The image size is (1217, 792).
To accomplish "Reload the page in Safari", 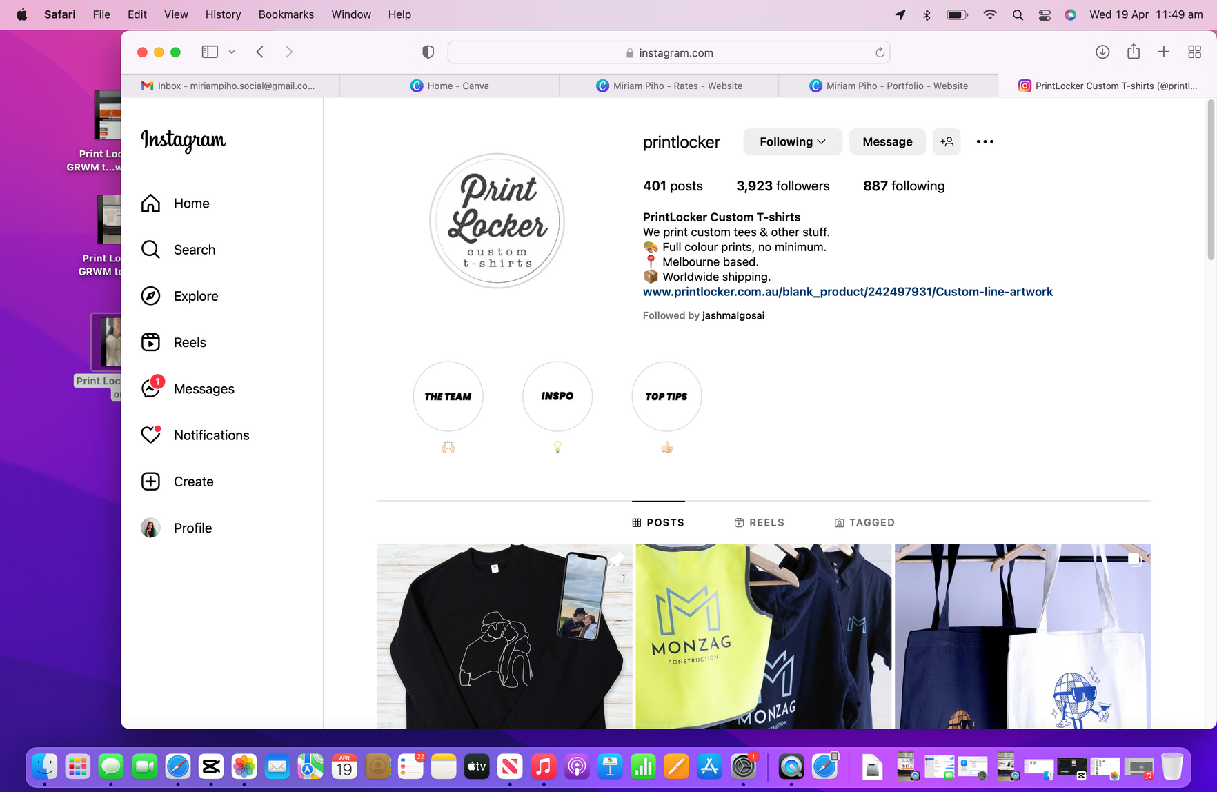I will [x=880, y=52].
